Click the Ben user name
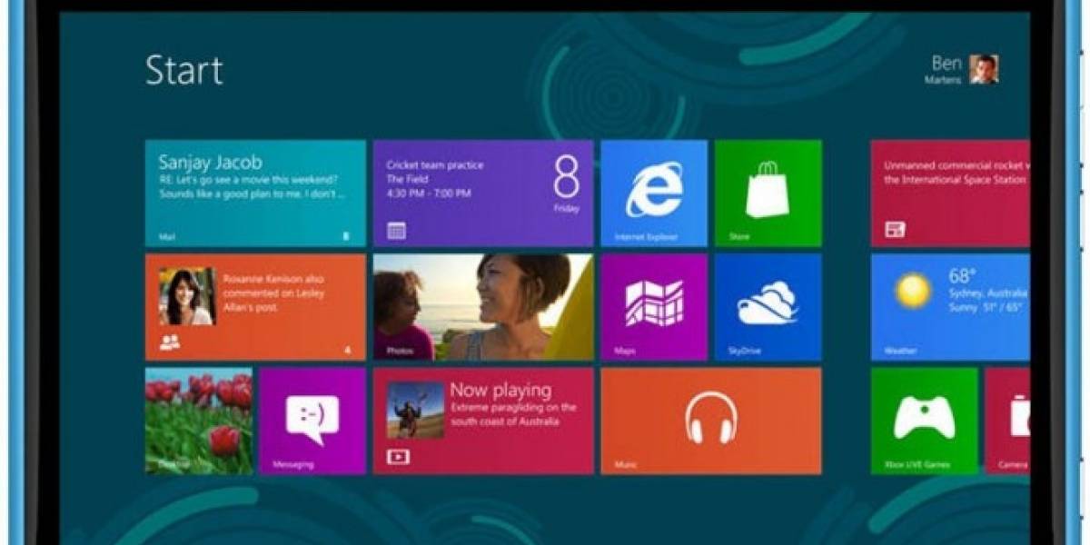 tap(946, 63)
